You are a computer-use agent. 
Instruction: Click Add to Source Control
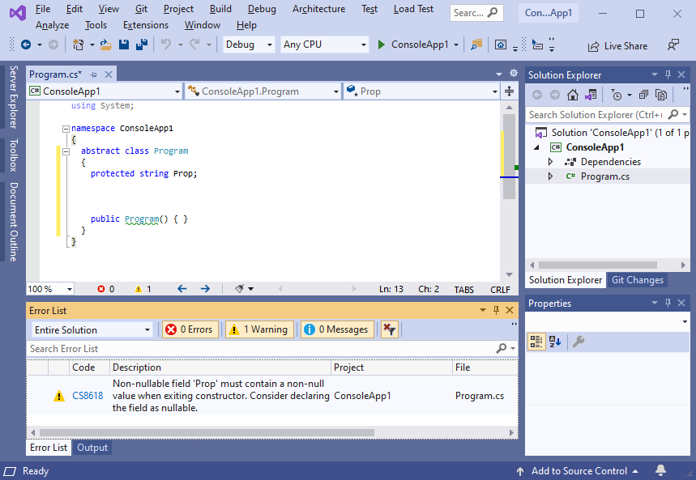[x=579, y=470]
